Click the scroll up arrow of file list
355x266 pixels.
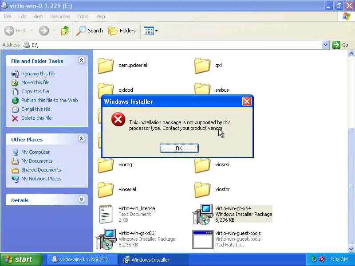tap(351, 53)
